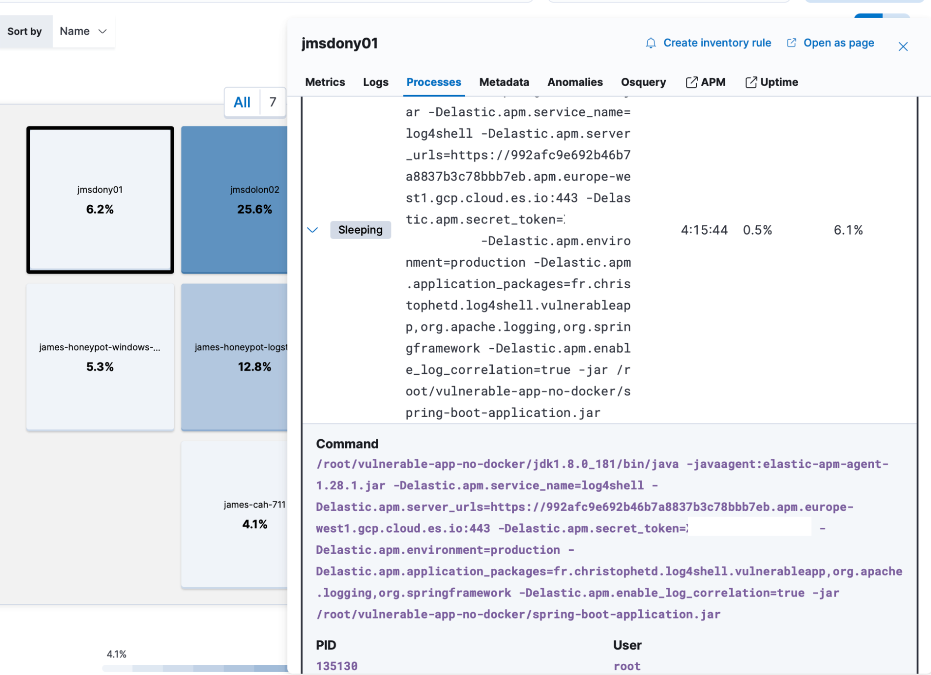The image size is (931, 675).
Task: Select the james-honeypot-windows host tile
Action: (x=100, y=357)
